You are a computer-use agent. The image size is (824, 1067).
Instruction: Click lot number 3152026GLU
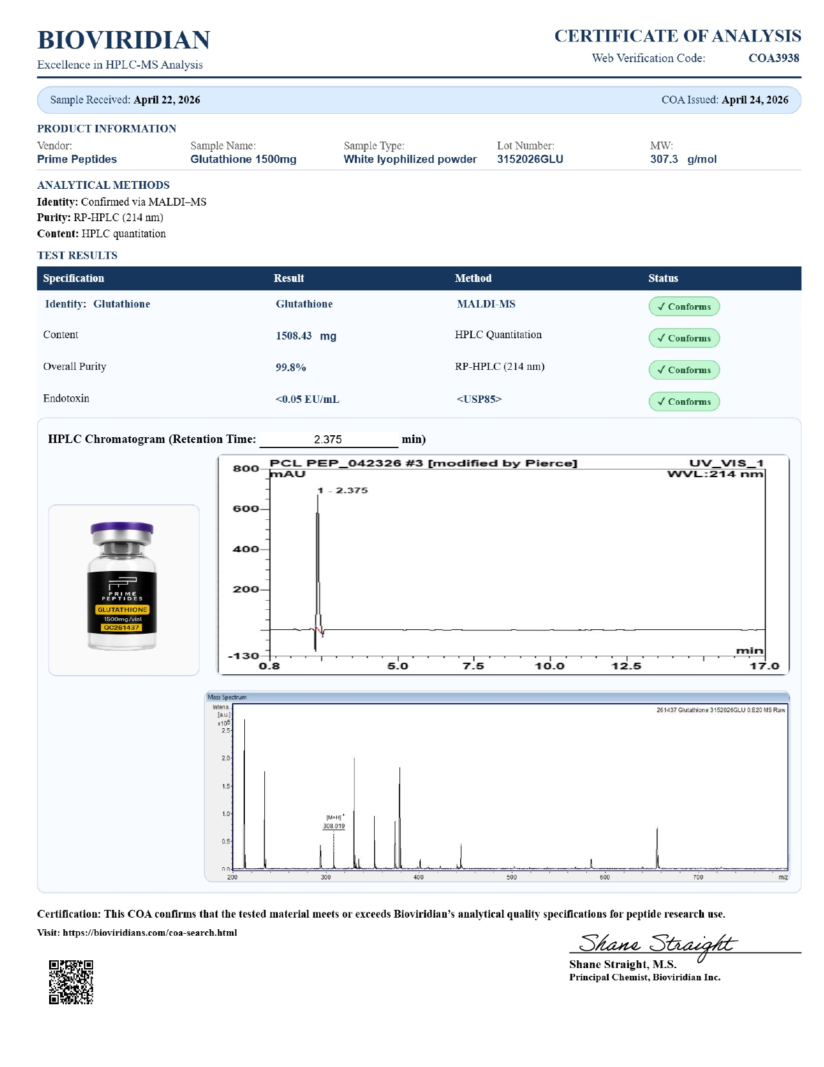click(530, 159)
